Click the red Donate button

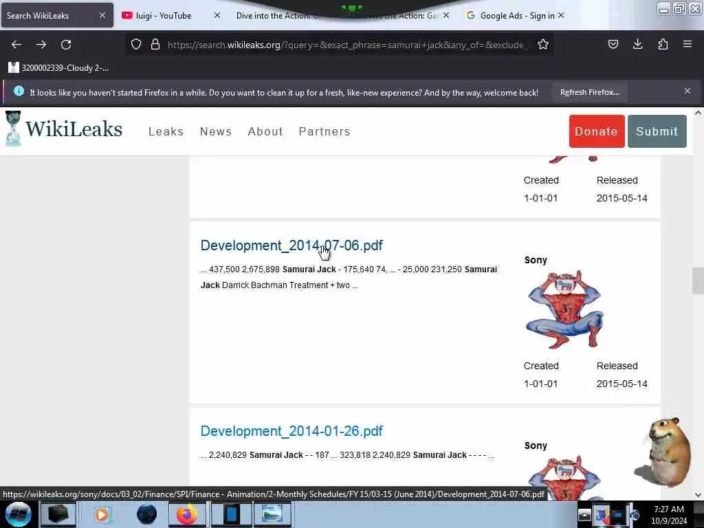click(597, 131)
